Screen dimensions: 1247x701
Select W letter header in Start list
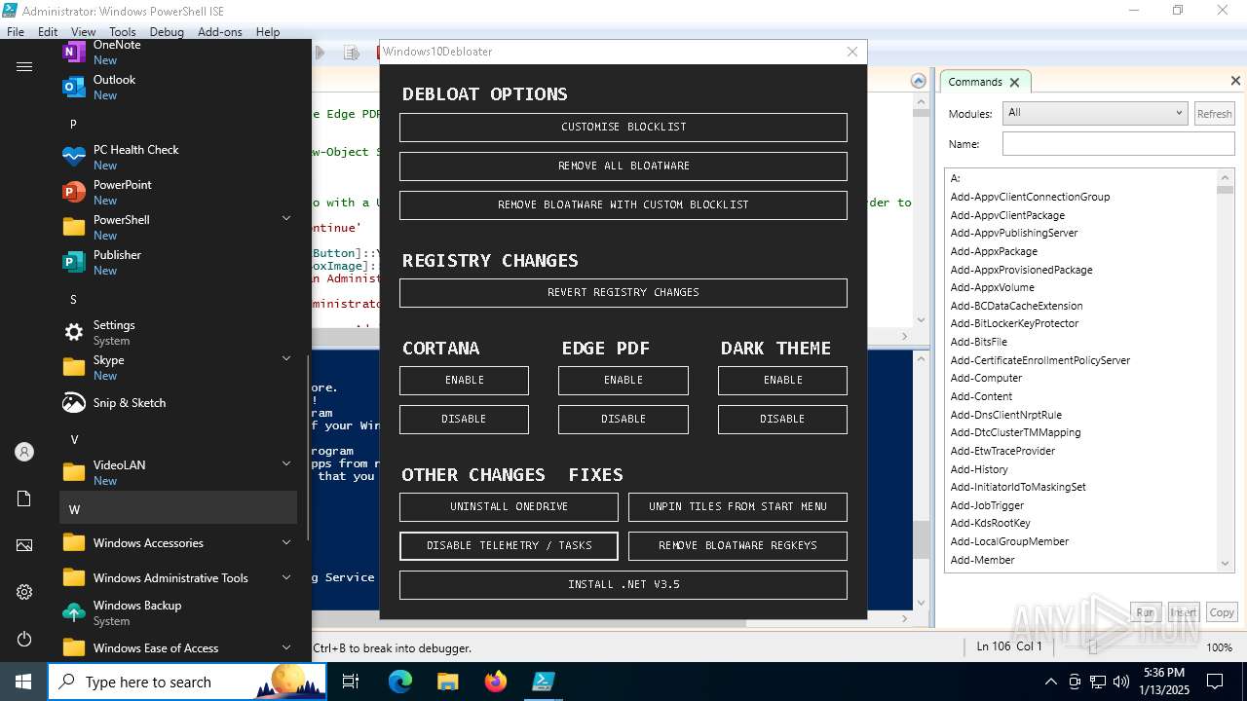pyautogui.click(x=178, y=508)
